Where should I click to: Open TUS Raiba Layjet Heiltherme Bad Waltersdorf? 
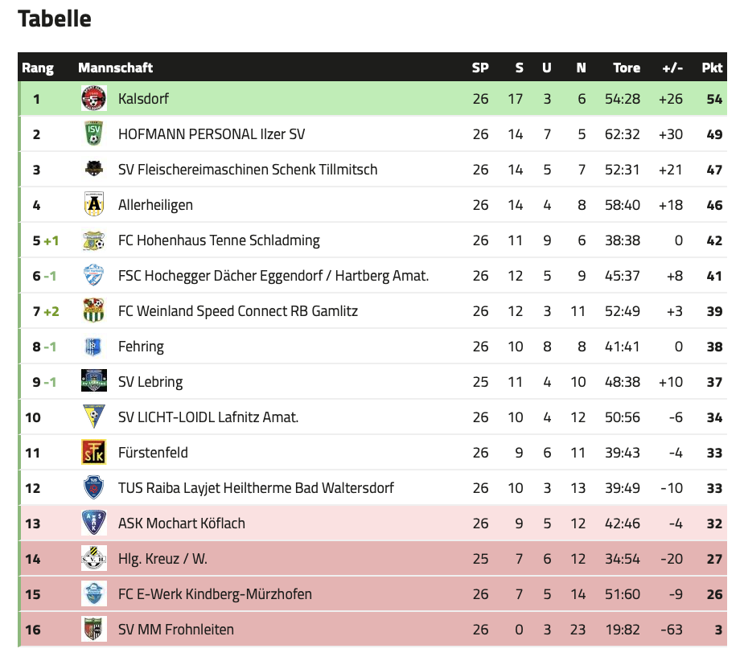point(256,488)
